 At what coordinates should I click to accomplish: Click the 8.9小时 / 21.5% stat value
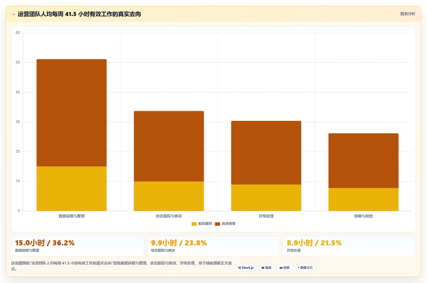[x=314, y=243]
